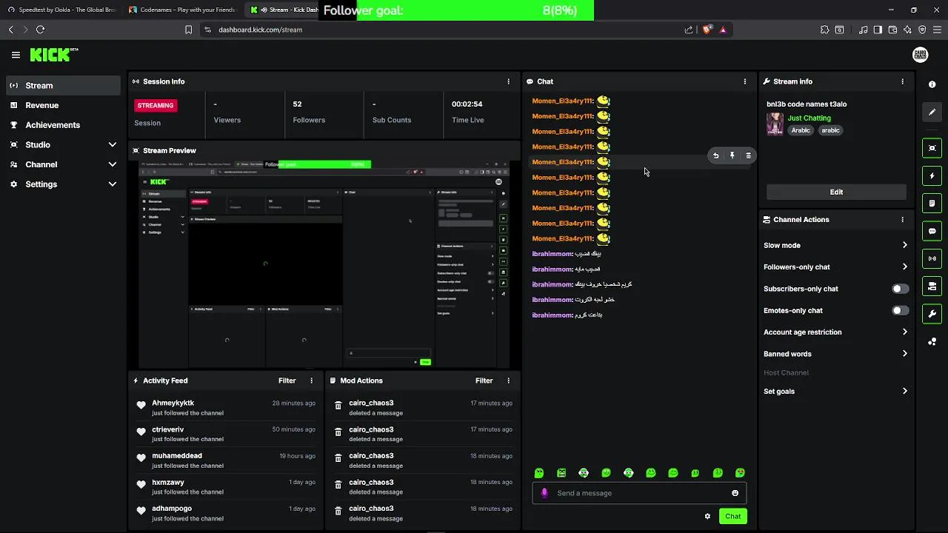The width and height of the screenshot is (948, 533).
Task: Click the browser address bar URL
Action: pyautogui.click(x=261, y=30)
